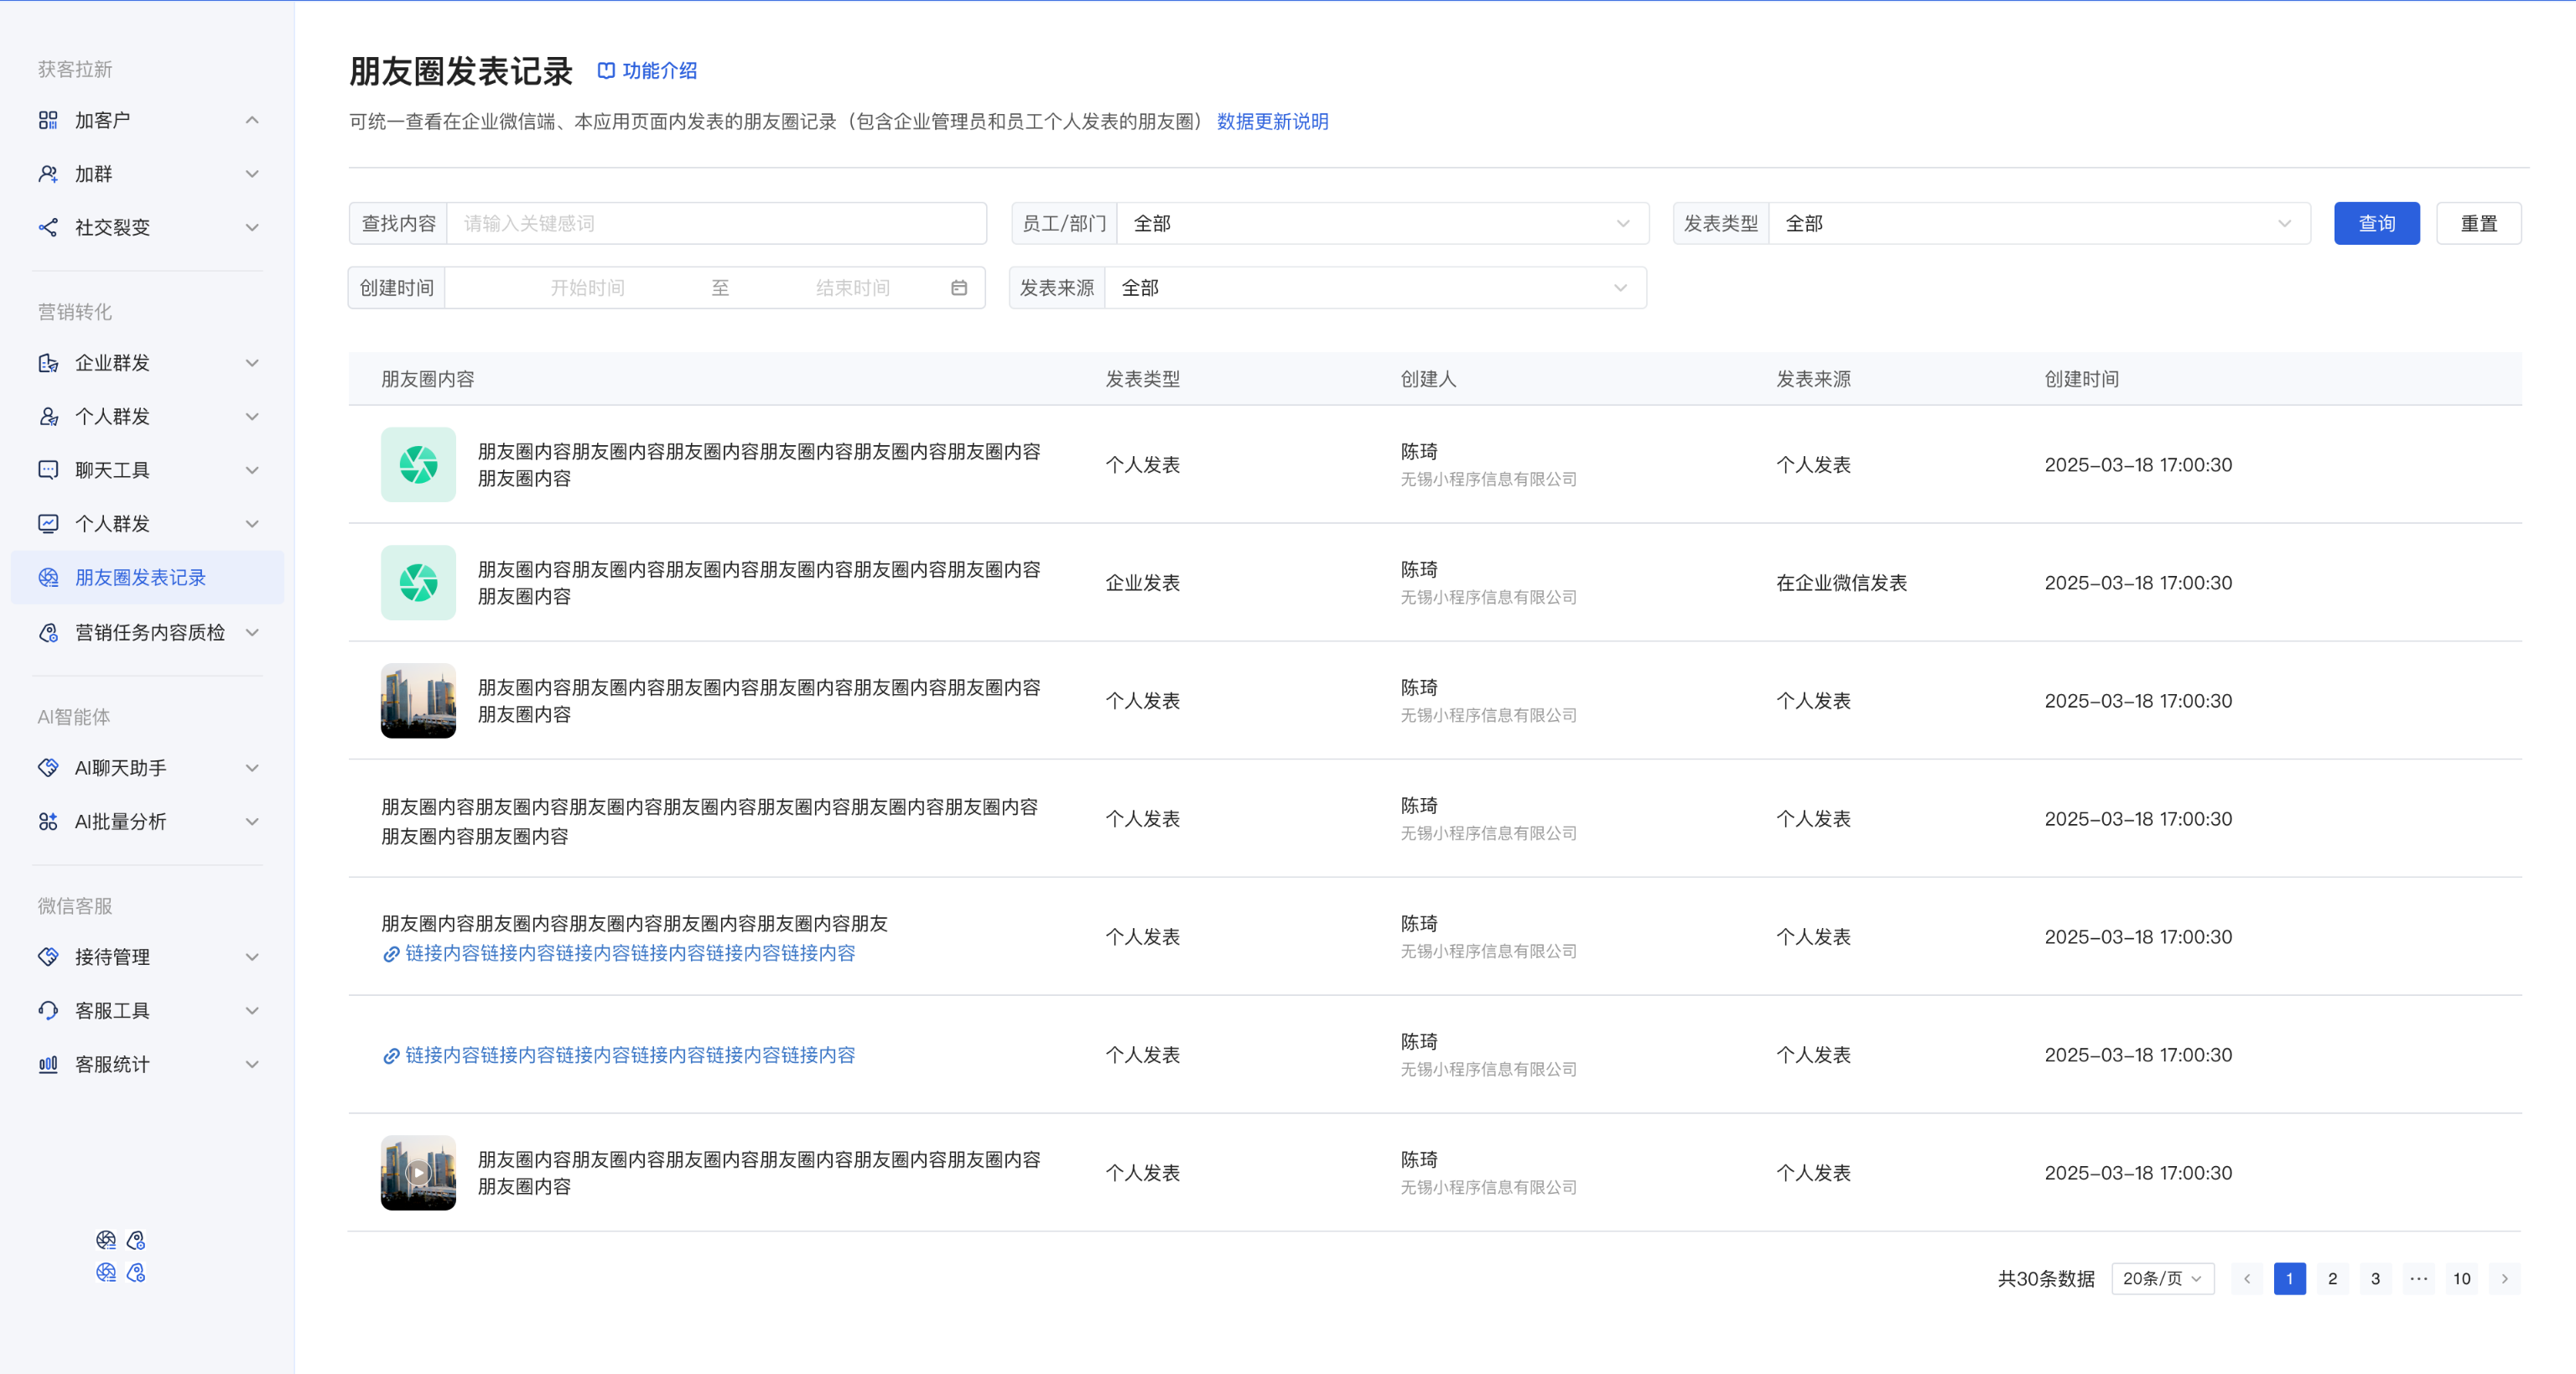Click the 重置 button
Viewport: 2576px width, 1374px height.
point(2479,223)
